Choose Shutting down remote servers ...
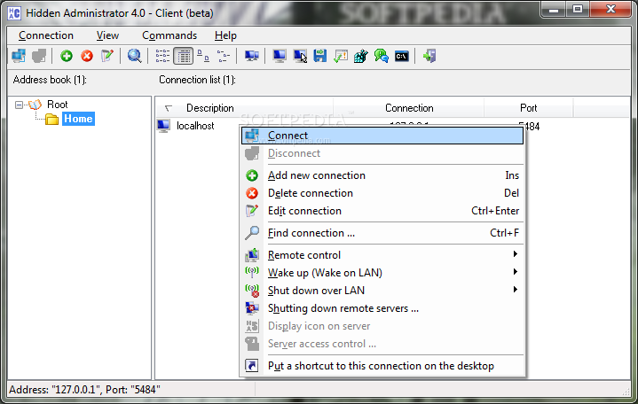This screenshot has width=638, height=404. (x=382, y=308)
